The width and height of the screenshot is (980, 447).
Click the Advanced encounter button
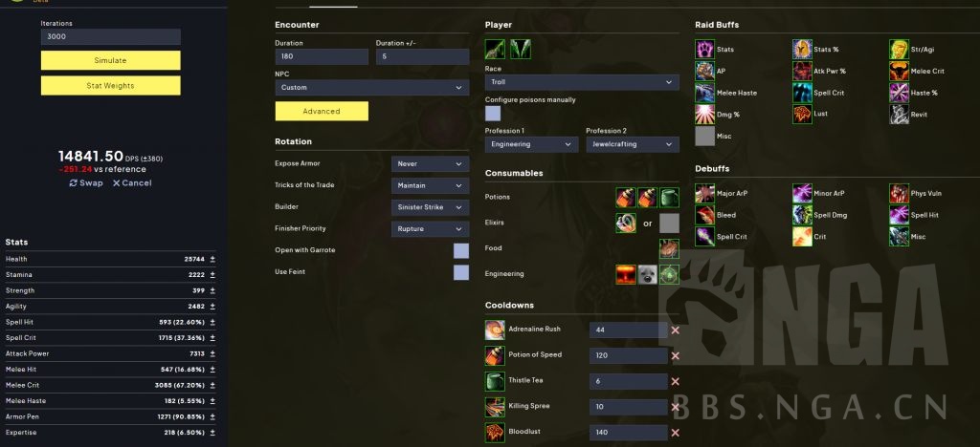click(x=322, y=111)
